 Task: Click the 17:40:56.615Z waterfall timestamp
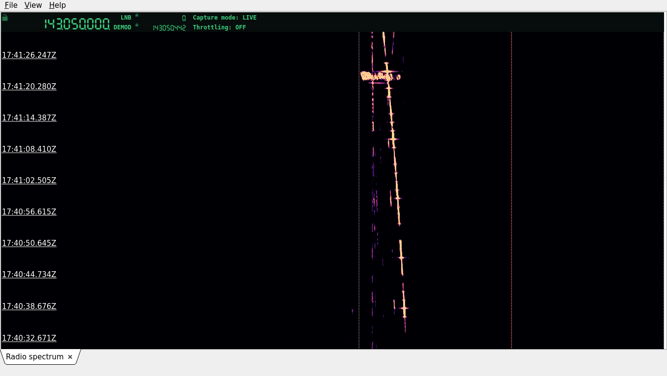[x=29, y=212]
